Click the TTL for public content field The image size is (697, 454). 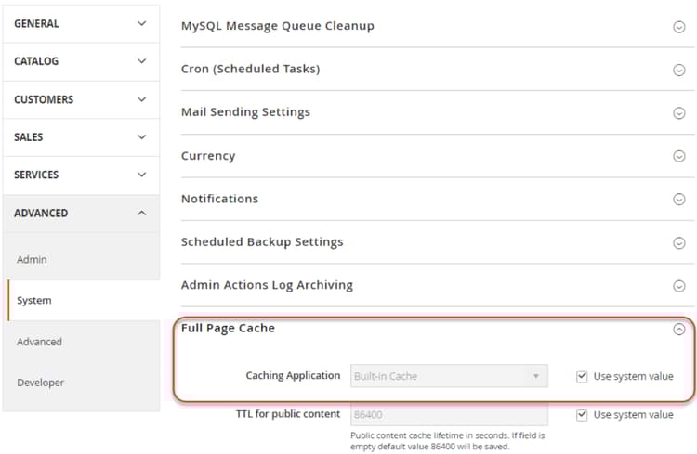tap(449, 414)
